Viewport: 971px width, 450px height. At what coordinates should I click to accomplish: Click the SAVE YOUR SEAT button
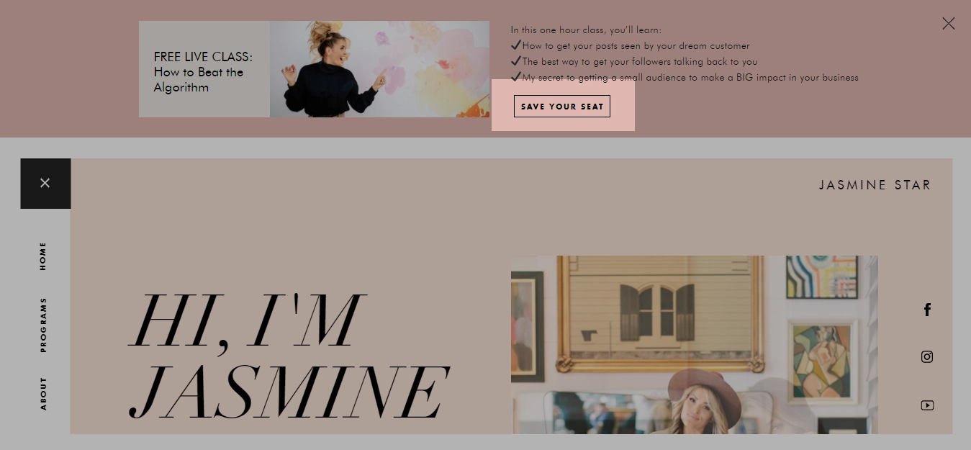(562, 106)
